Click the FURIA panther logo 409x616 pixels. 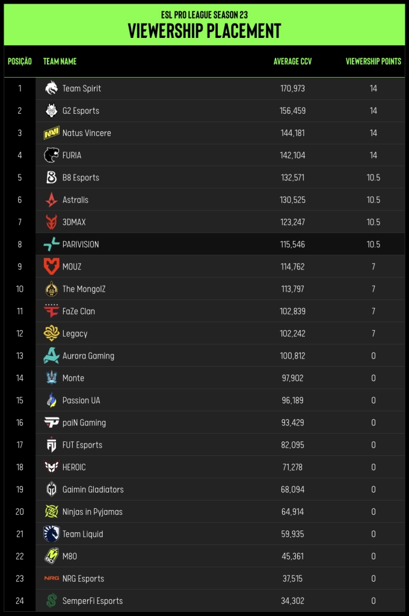pyautogui.click(x=51, y=155)
